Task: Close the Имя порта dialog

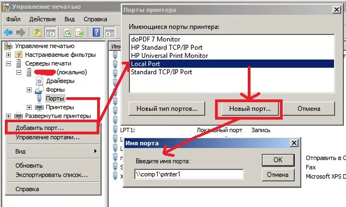Action: (x=294, y=143)
